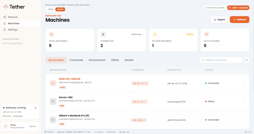254x134 pixels.
Task: Click the Auth Failures shield icon
Action: 206,34
